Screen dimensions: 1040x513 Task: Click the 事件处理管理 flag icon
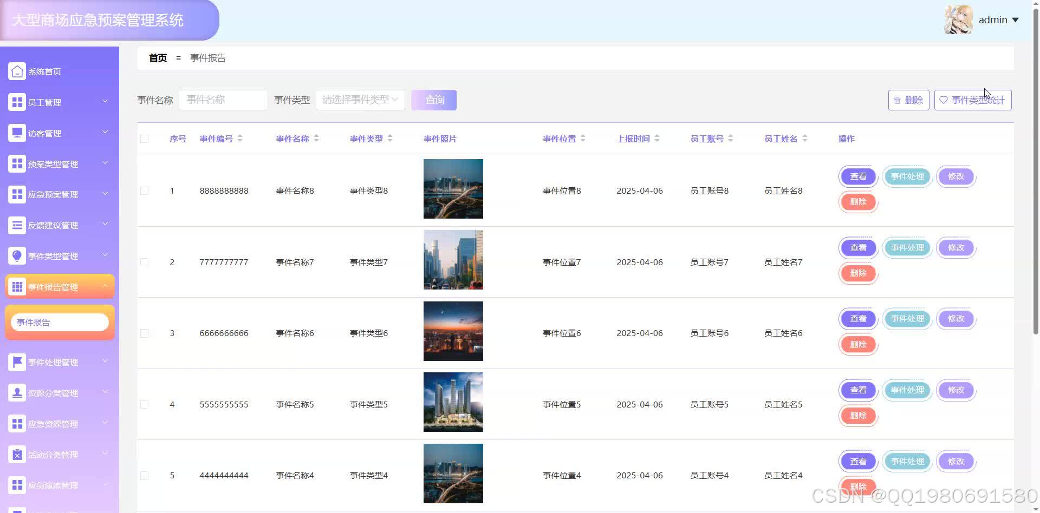(17, 362)
